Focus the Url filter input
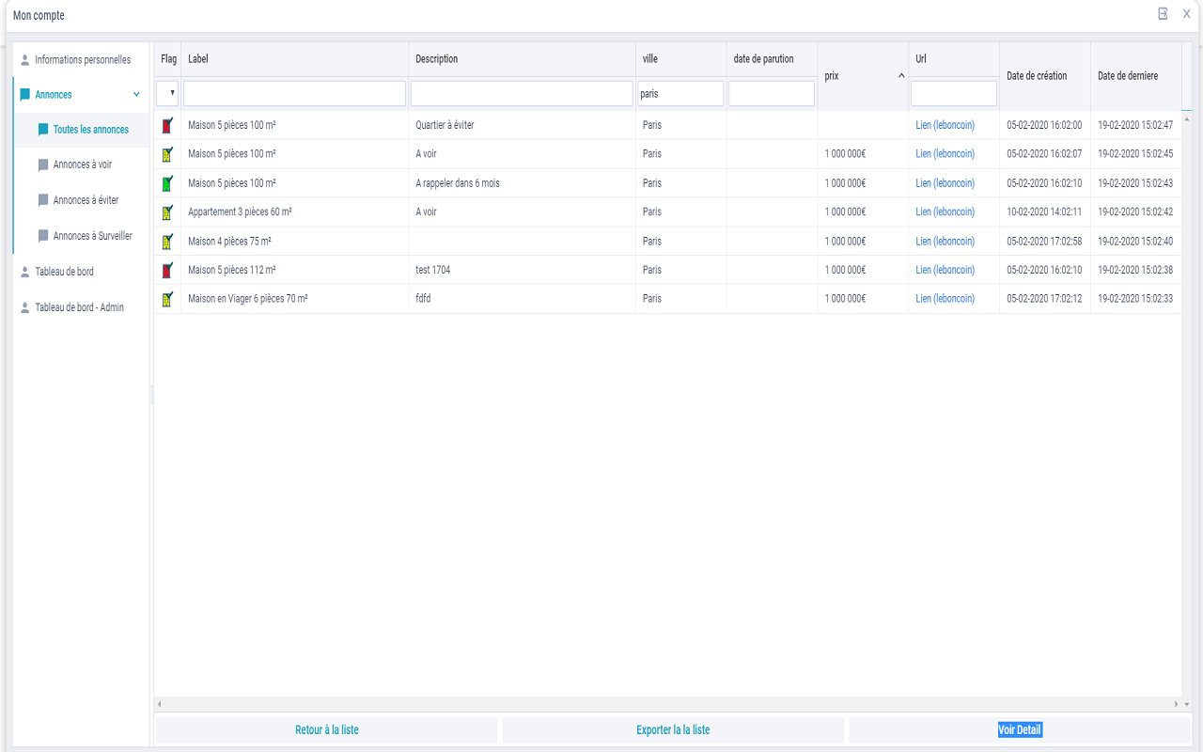 (954, 93)
